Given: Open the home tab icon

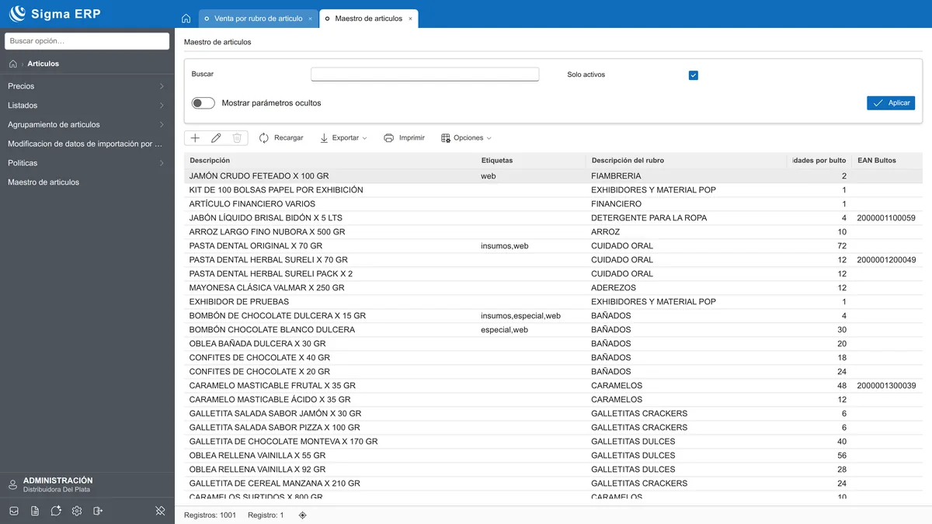Looking at the screenshot, I should (x=186, y=19).
